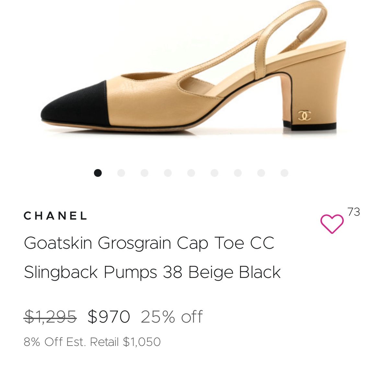Image resolution: width=382 pixels, height=377 pixels.
Task: Select the fourth carousel image dot
Action: point(168,173)
